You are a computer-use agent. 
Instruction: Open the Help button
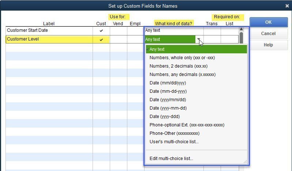269,45
